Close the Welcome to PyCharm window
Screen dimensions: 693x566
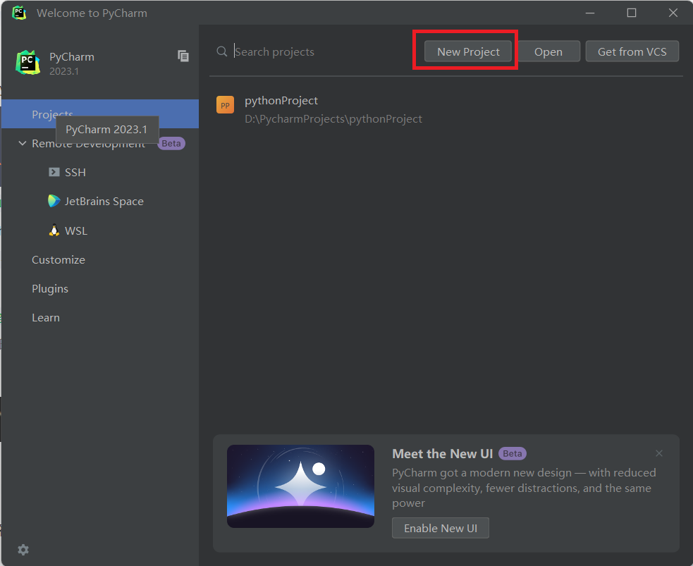(x=673, y=13)
